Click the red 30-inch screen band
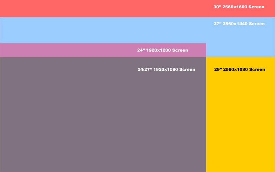The image size is (275, 172). coord(103,9)
